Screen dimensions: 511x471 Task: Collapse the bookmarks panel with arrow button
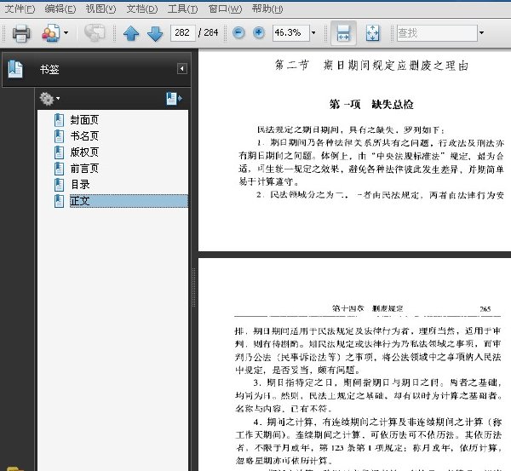point(182,69)
